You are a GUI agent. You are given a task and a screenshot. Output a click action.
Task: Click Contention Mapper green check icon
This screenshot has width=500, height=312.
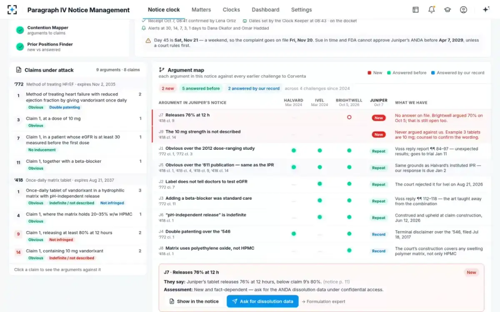click(20, 30)
